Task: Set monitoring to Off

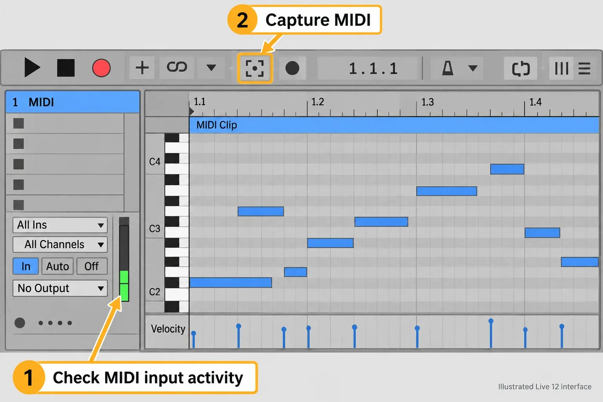Action: [x=91, y=266]
